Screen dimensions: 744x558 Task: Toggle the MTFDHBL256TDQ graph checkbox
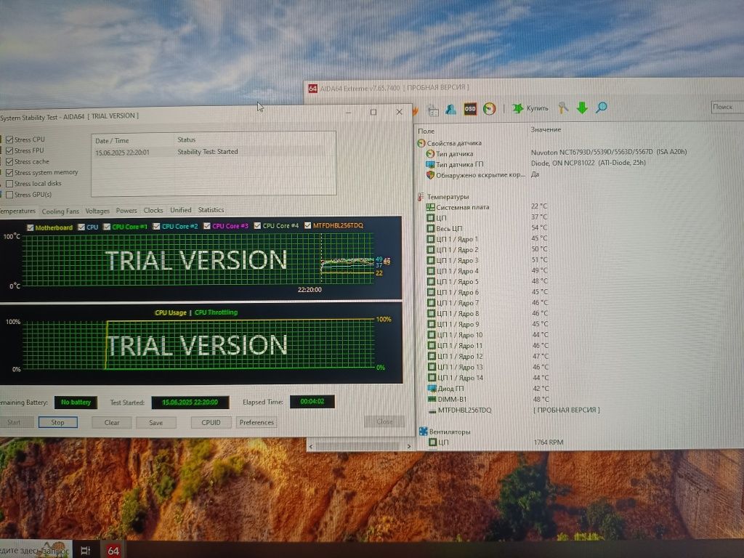(x=308, y=225)
